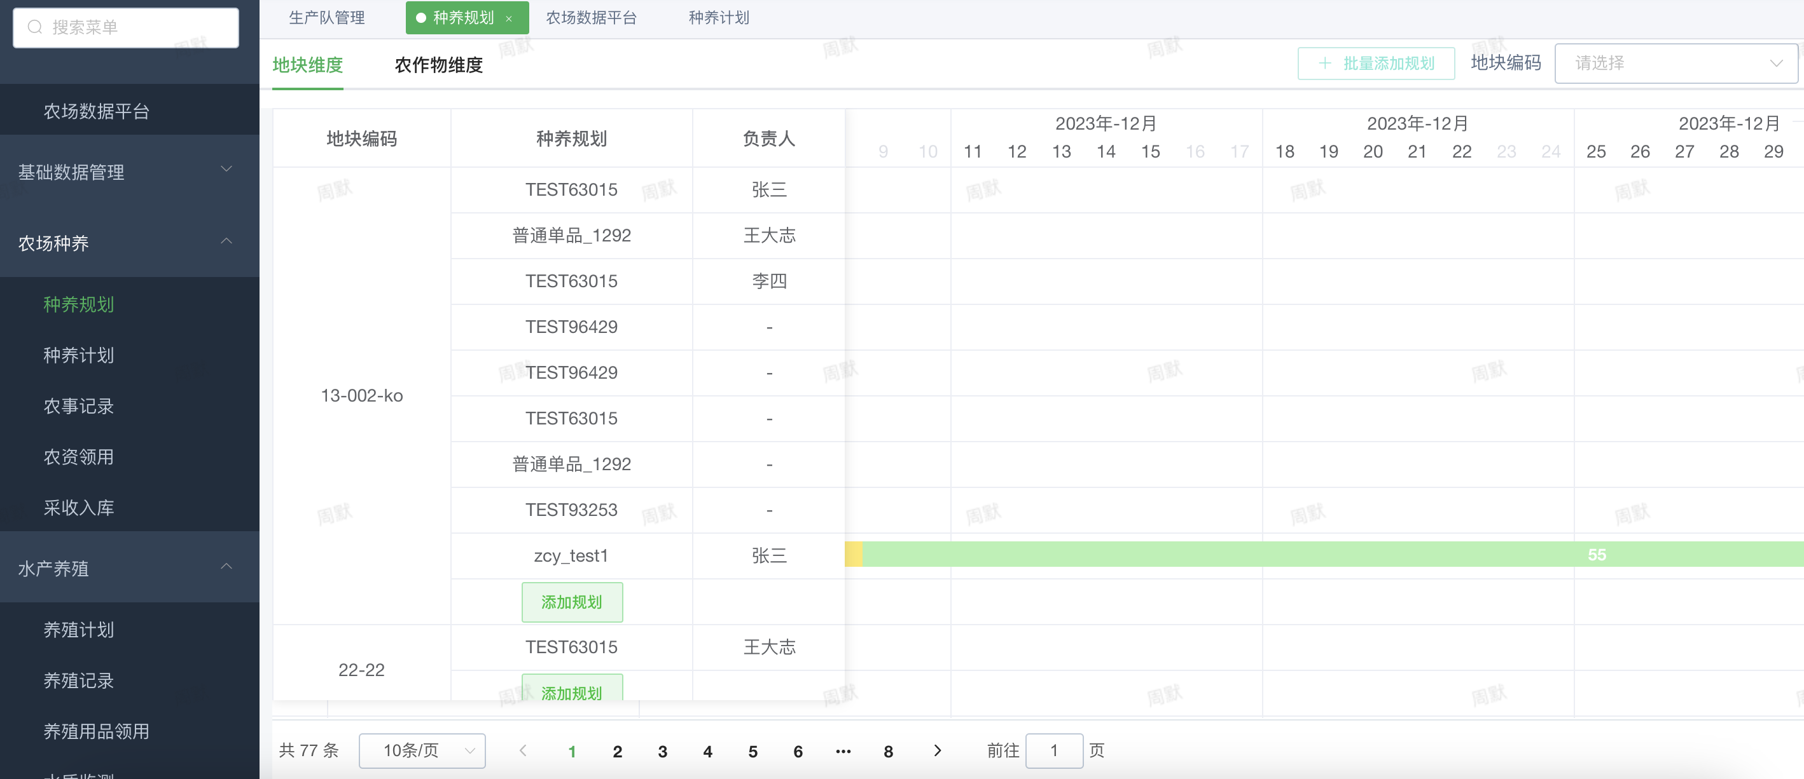
Task: Switch to the 农场数据平台 top tab
Action: pyautogui.click(x=591, y=18)
